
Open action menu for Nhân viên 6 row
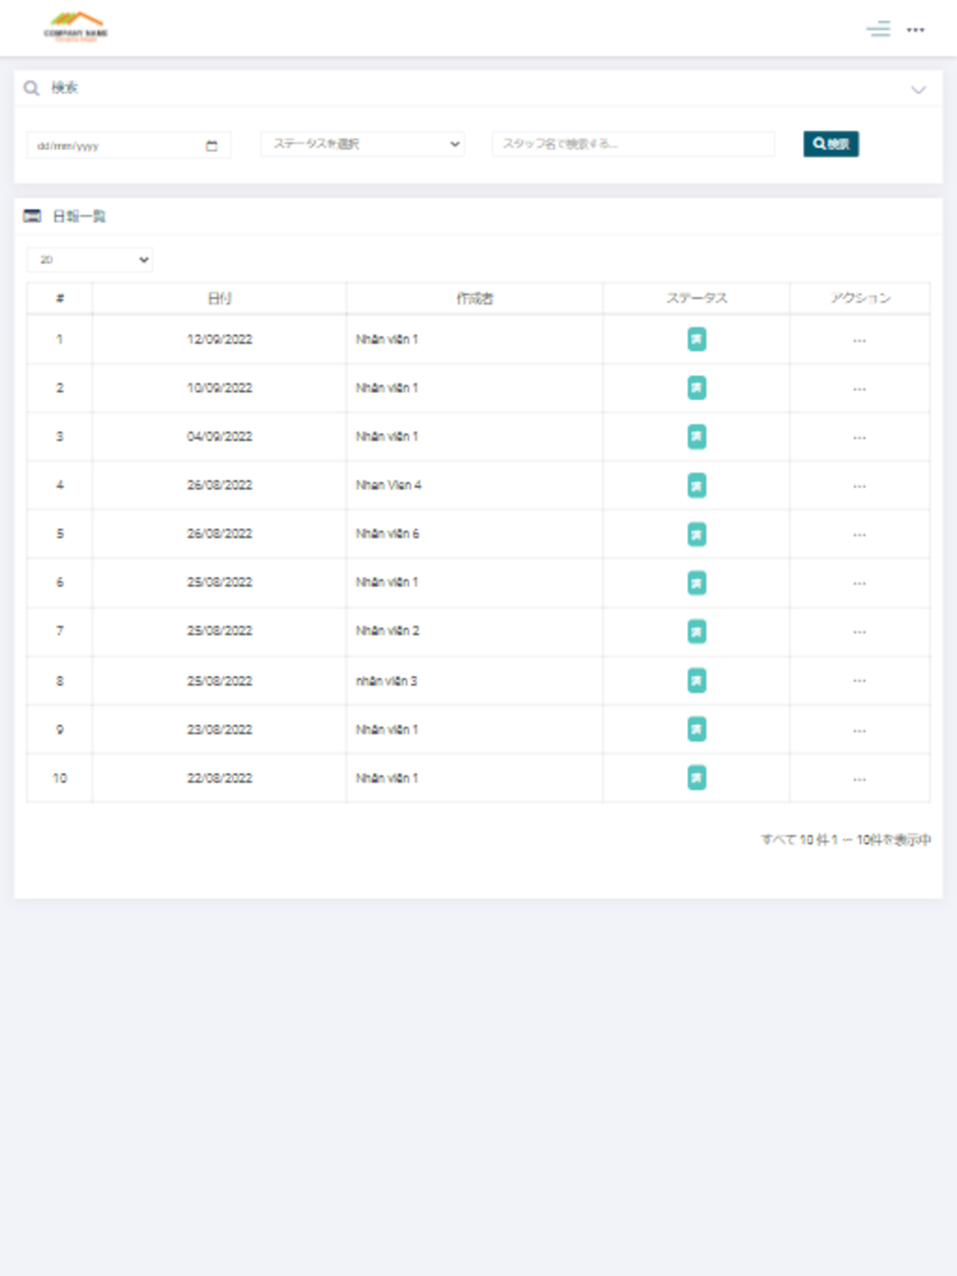click(x=859, y=536)
